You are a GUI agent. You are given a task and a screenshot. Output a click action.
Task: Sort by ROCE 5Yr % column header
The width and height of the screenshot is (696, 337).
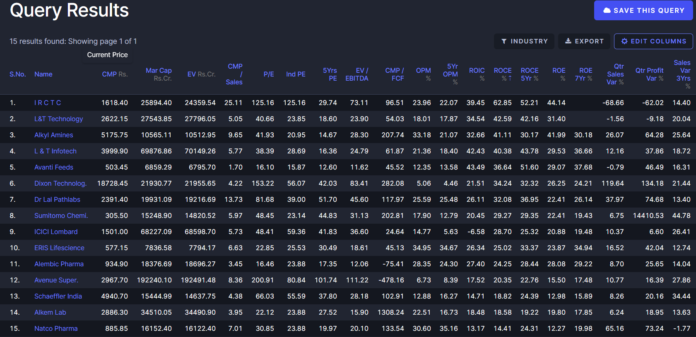530,74
